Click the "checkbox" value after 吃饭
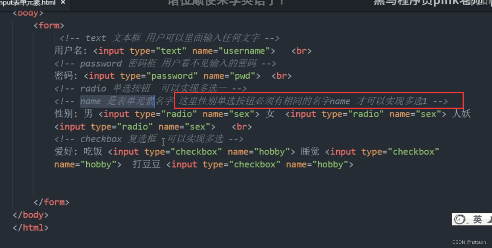 pos(196,152)
